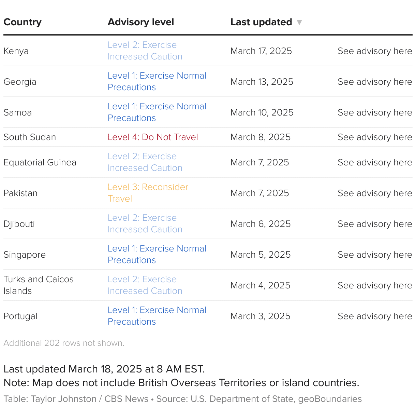Select the Georgia country cell

(x=20, y=82)
